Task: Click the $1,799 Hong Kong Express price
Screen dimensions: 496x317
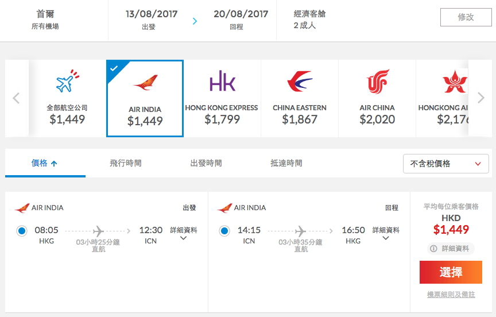Action: pyautogui.click(x=222, y=119)
